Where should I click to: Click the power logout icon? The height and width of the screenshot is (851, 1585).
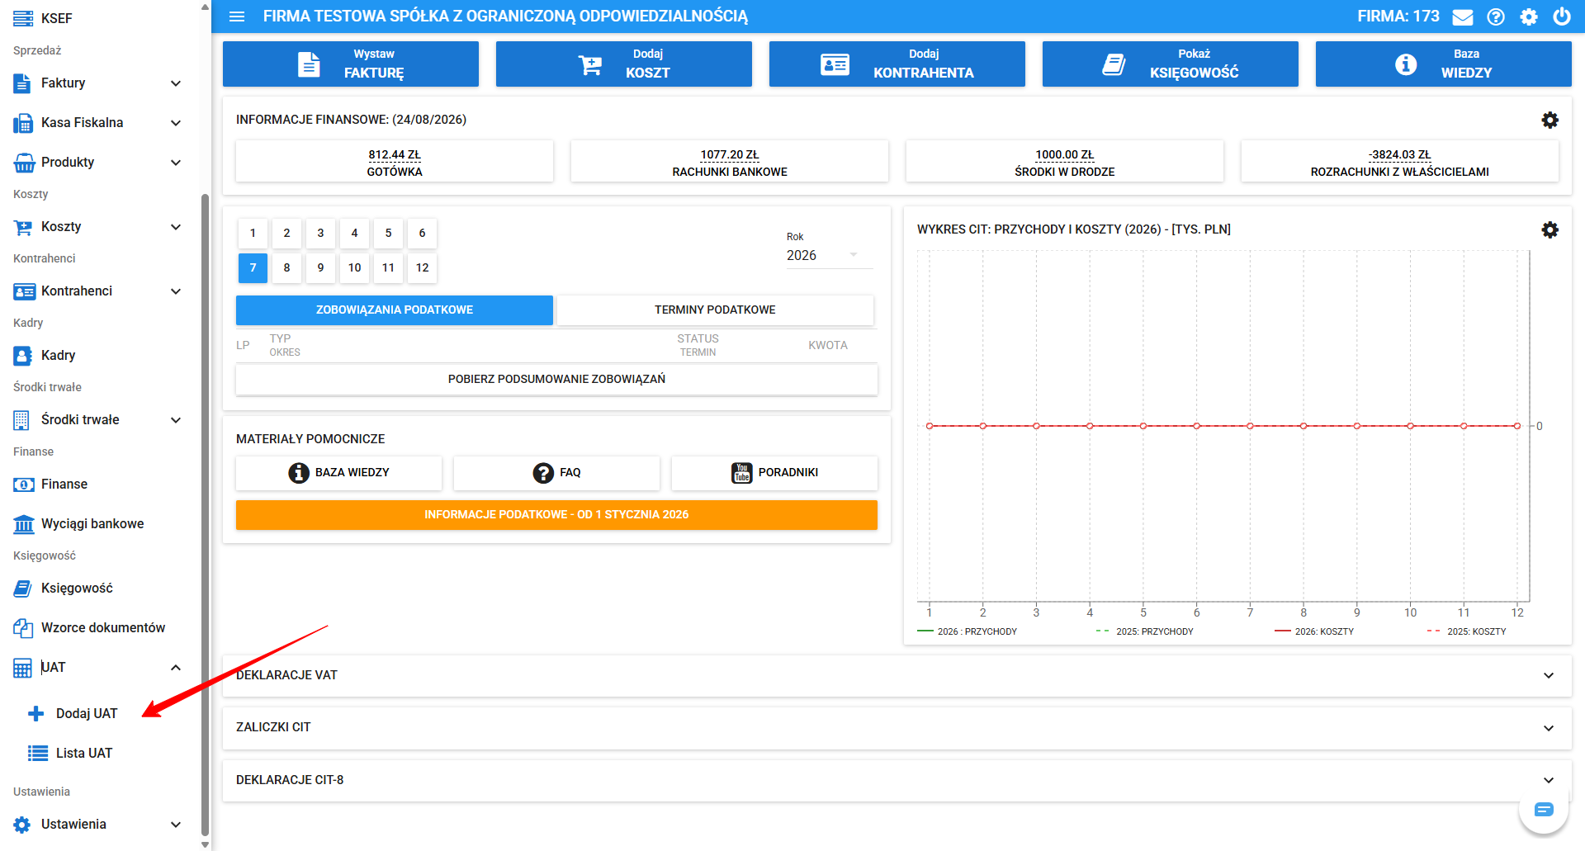tap(1562, 17)
